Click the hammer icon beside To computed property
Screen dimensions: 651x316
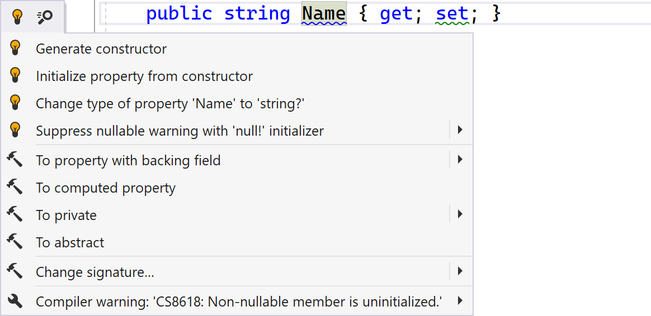pyautogui.click(x=15, y=188)
